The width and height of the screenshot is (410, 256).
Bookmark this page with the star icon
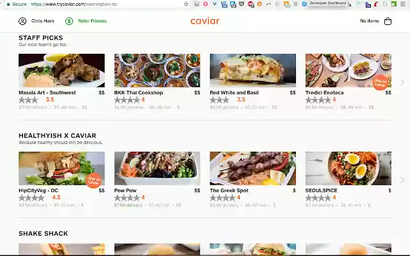(x=186, y=4)
